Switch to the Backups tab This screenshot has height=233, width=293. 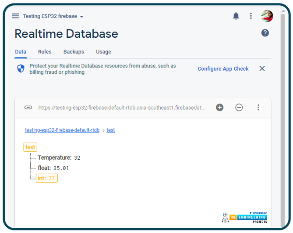(x=74, y=52)
